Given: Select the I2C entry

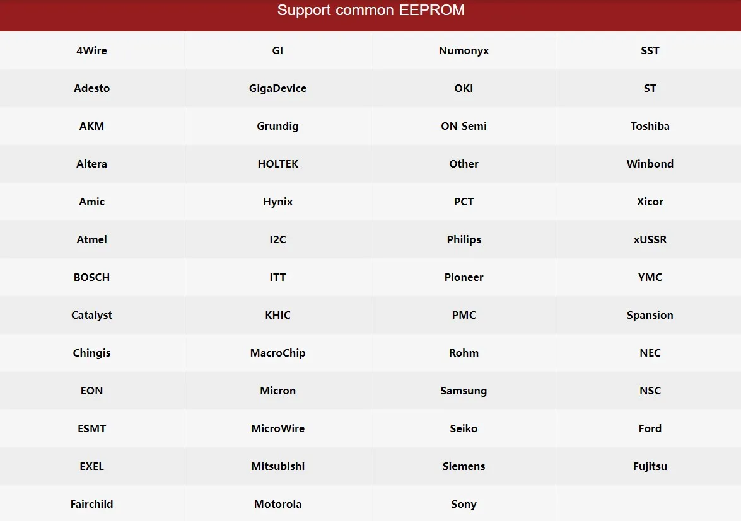Looking at the screenshot, I should pyautogui.click(x=277, y=239).
